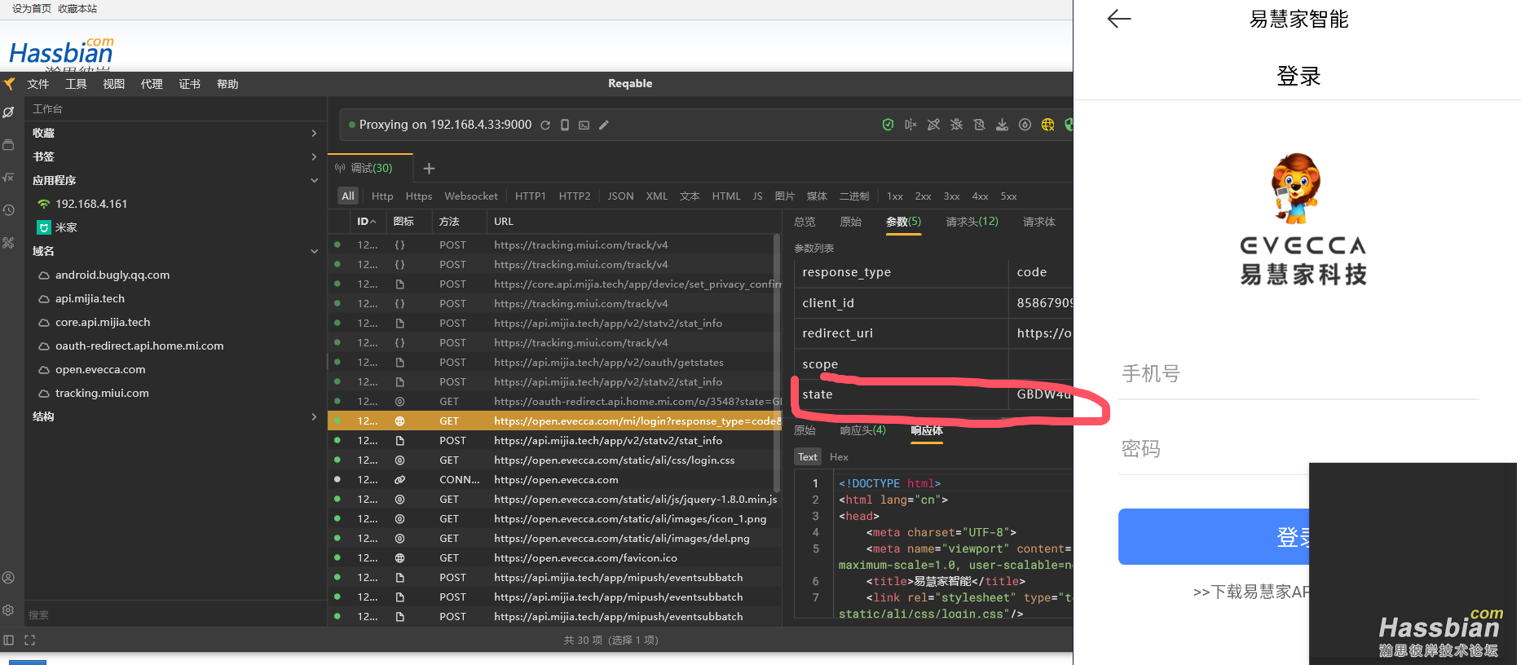
Task: Open the 代理 menu
Action: click(x=152, y=84)
